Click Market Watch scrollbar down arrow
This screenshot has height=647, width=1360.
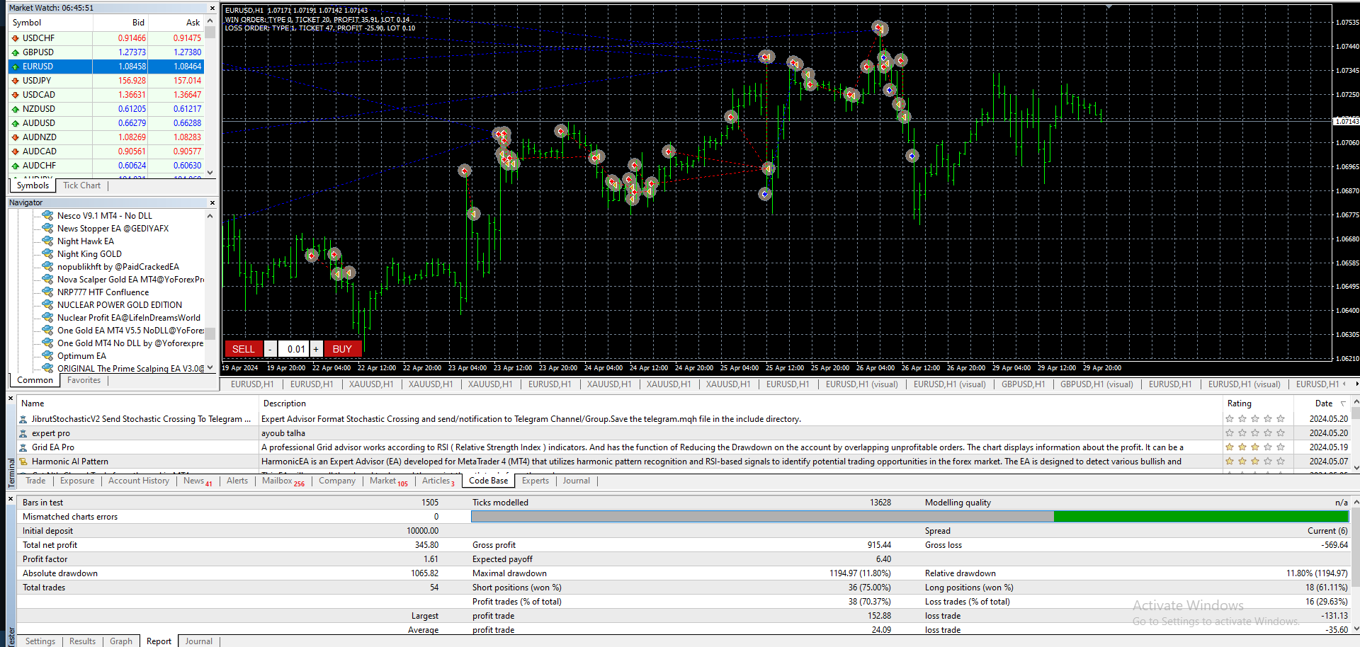[x=210, y=172]
